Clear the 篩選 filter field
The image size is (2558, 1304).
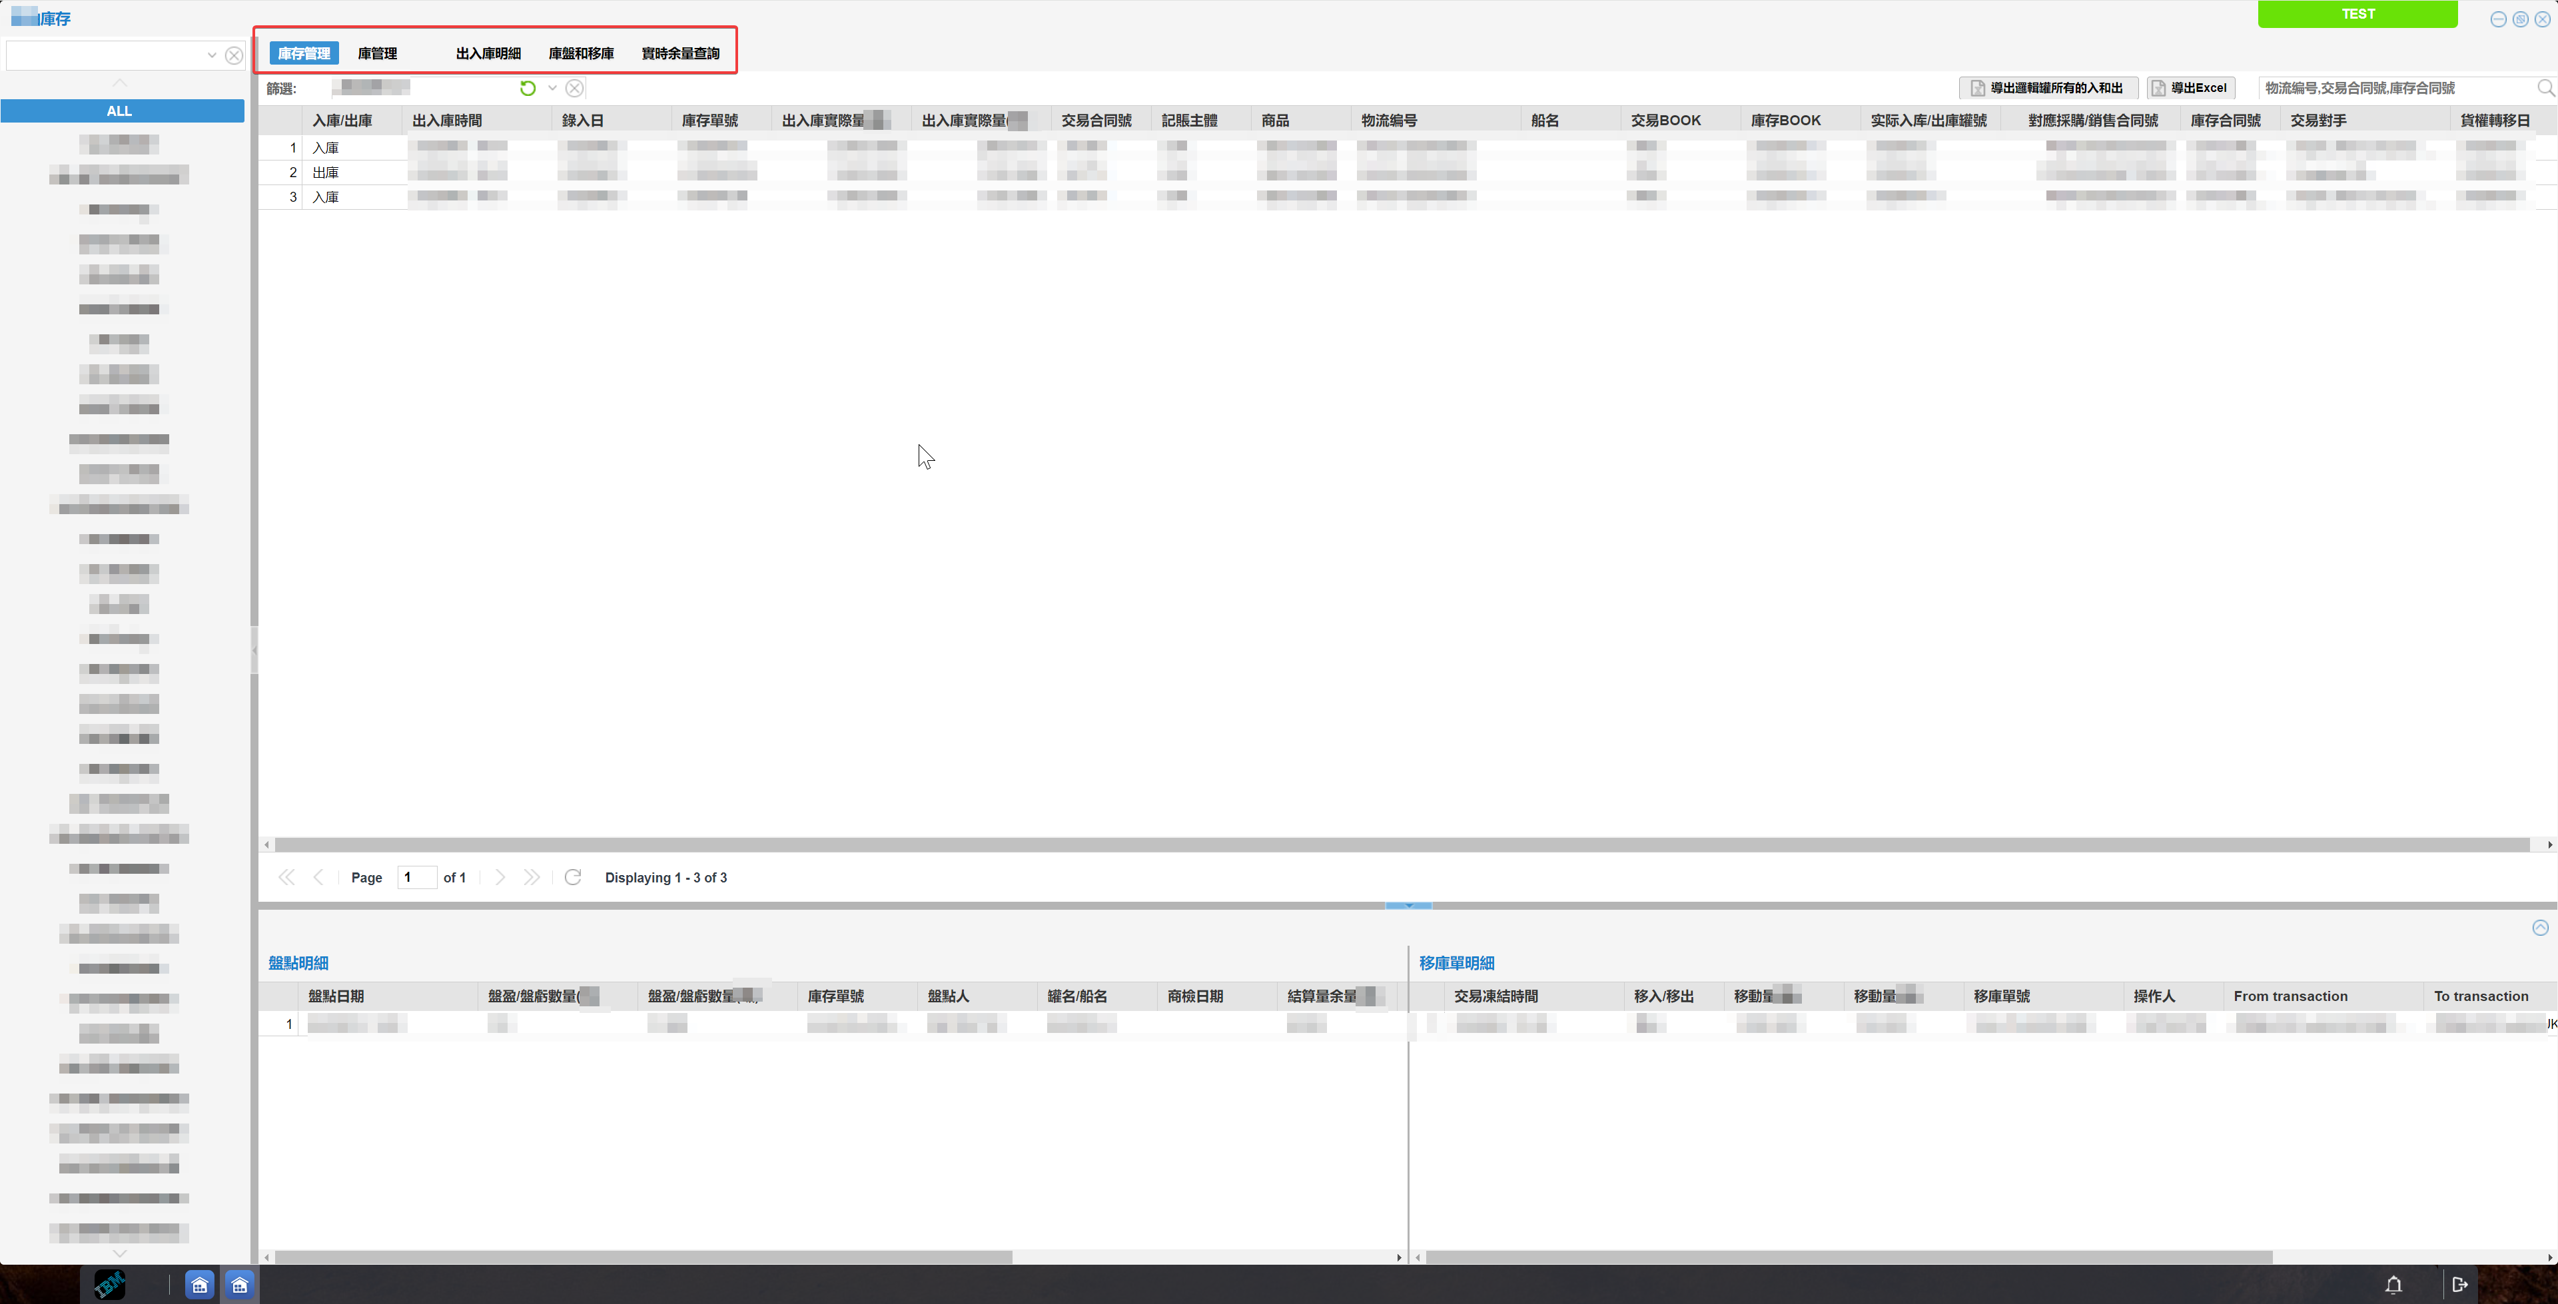point(575,89)
